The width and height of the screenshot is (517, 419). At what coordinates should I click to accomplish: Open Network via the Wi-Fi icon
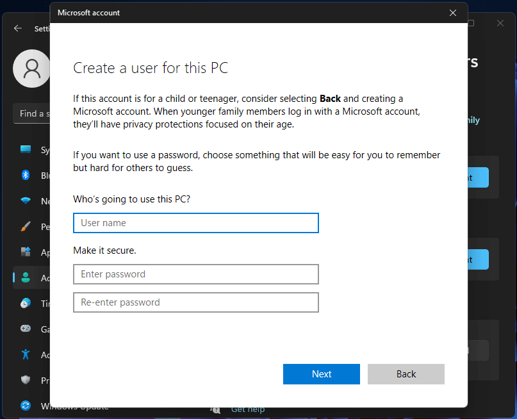click(26, 201)
